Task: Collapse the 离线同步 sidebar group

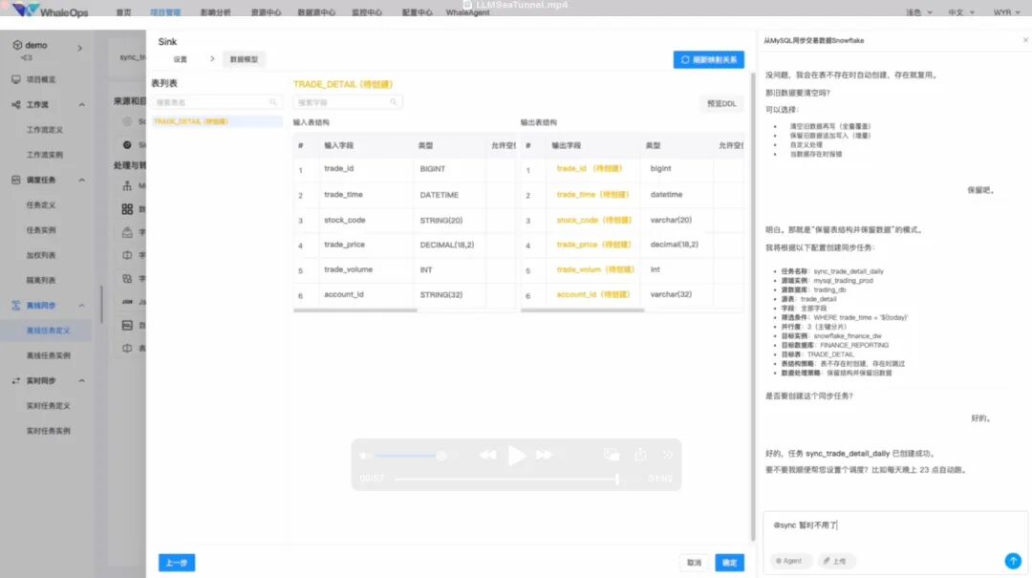Action: point(81,306)
